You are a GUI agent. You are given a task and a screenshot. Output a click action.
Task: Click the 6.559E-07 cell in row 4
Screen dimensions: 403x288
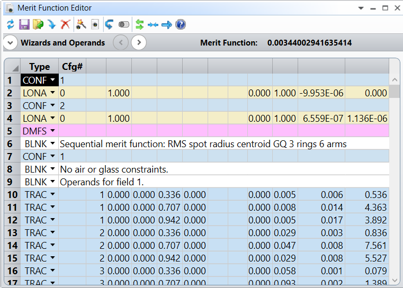[321, 119]
